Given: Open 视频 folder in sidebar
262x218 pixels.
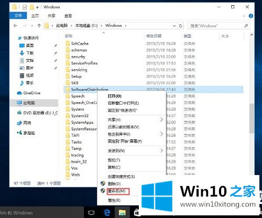Looking at the screenshot, I should [x=30, y=75].
